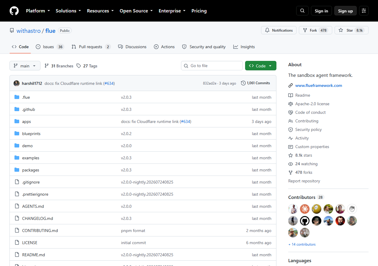Screen dimensions: 378x266
Task: Click the Sign in button
Action: click(321, 11)
